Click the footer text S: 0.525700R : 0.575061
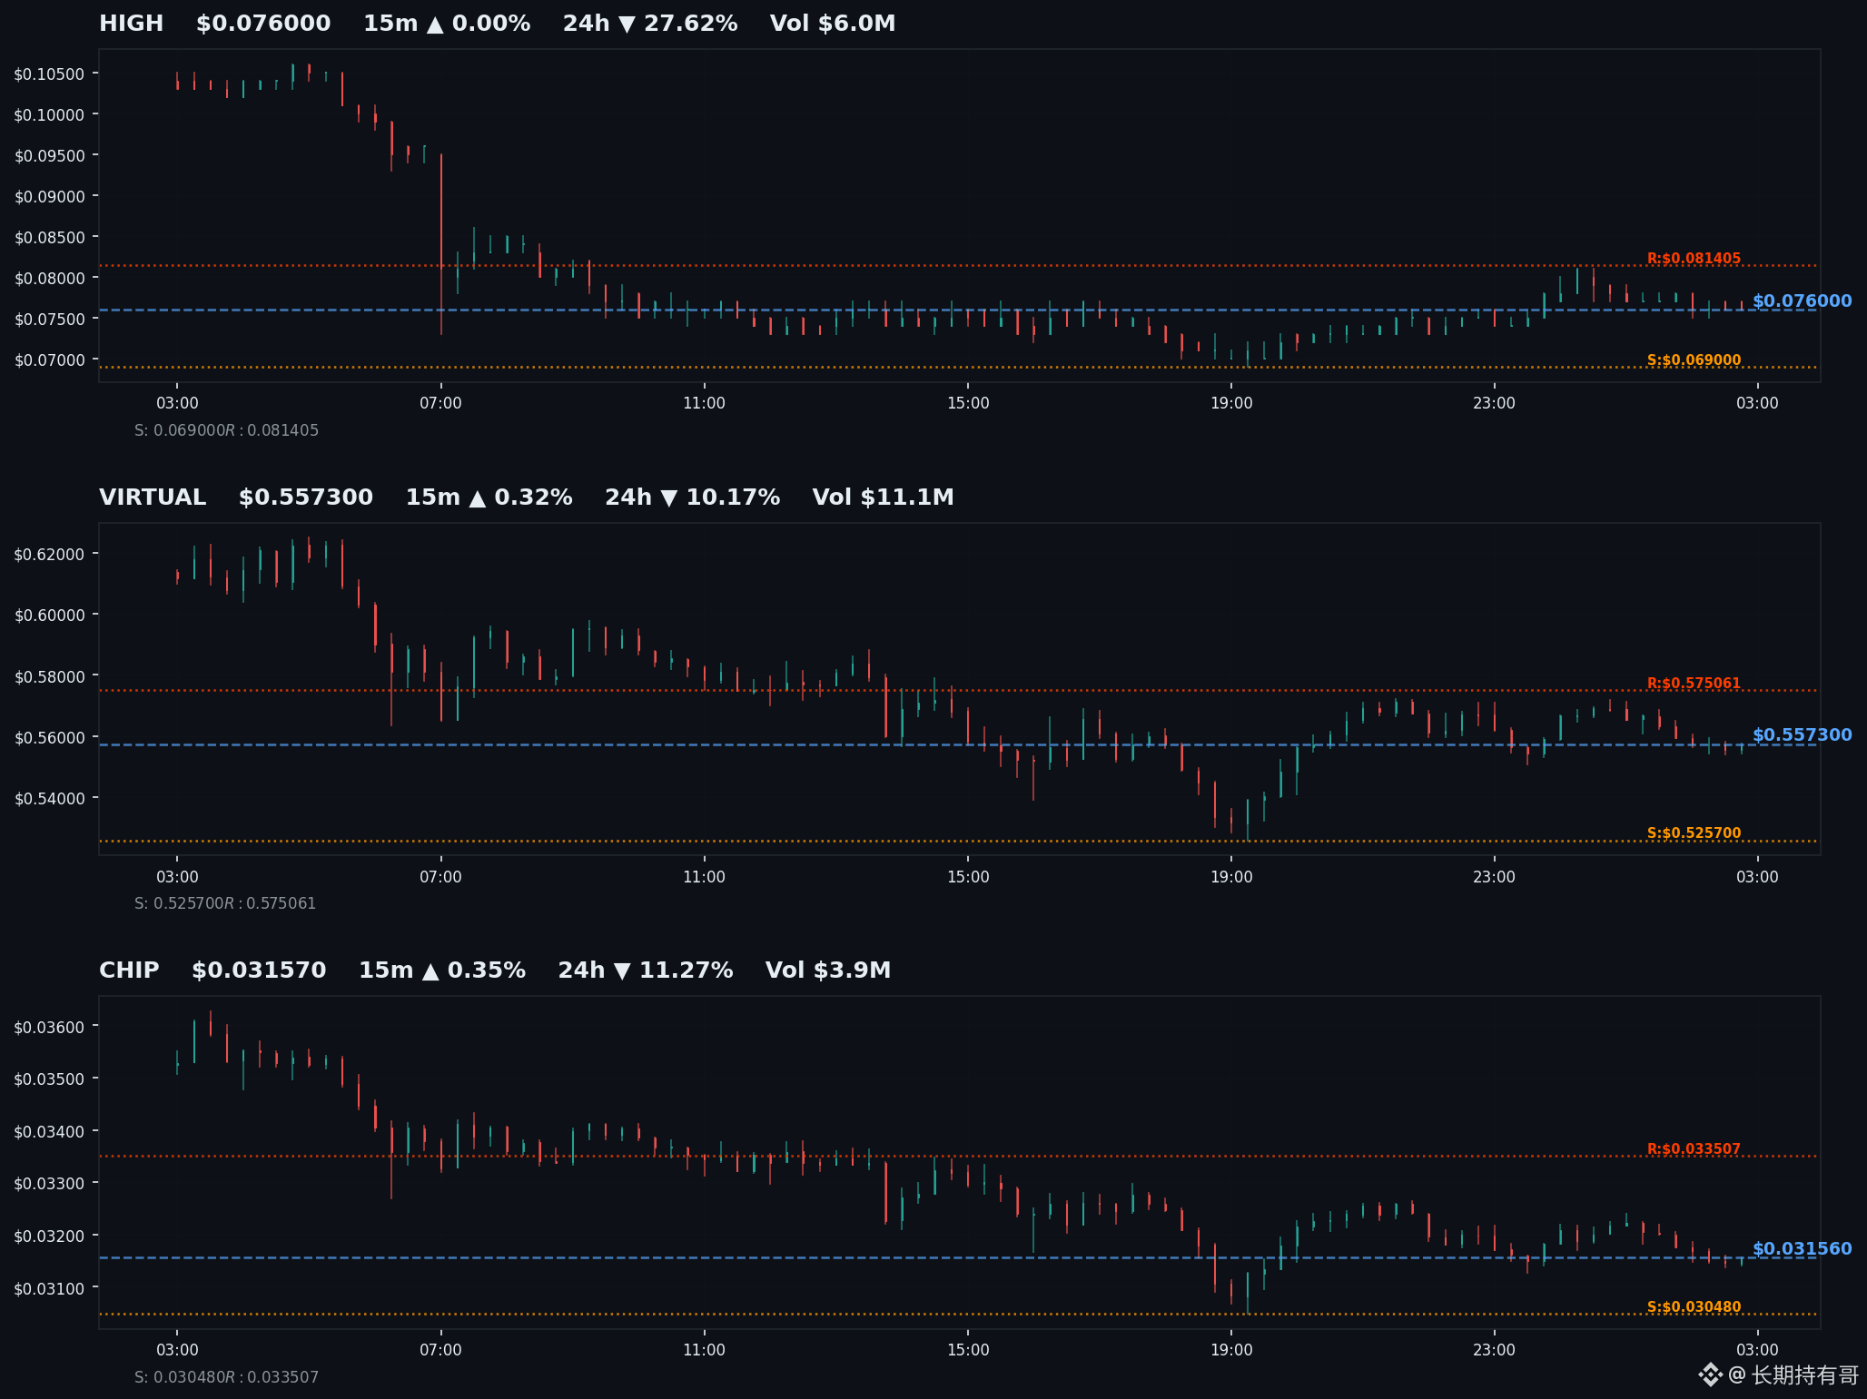The image size is (1867, 1399). (225, 903)
